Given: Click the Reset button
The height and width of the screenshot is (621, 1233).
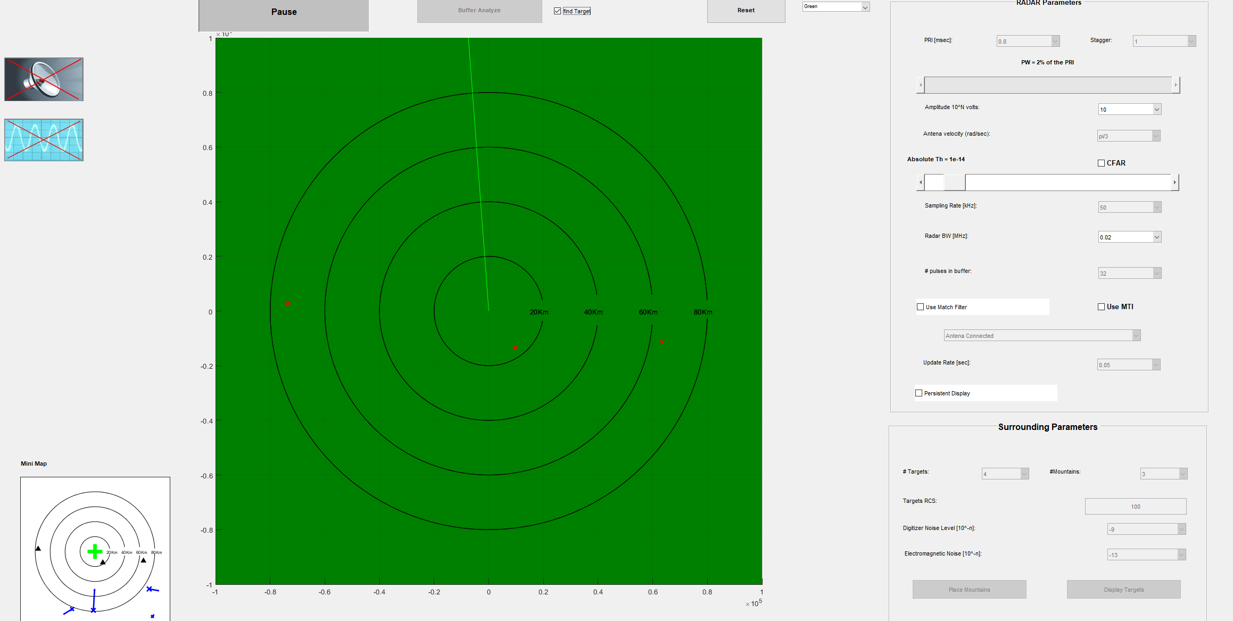Looking at the screenshot, I should tap(746, 11).
